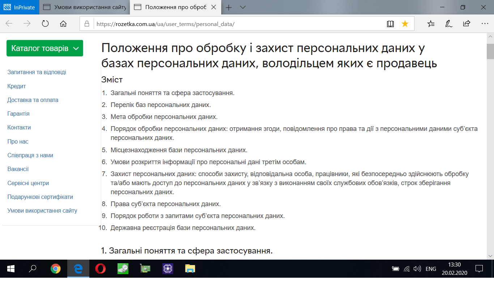This screenshot has height=290, width=494.
Task: Open the green circuit board taskbar app
Action: click(145, 269)
